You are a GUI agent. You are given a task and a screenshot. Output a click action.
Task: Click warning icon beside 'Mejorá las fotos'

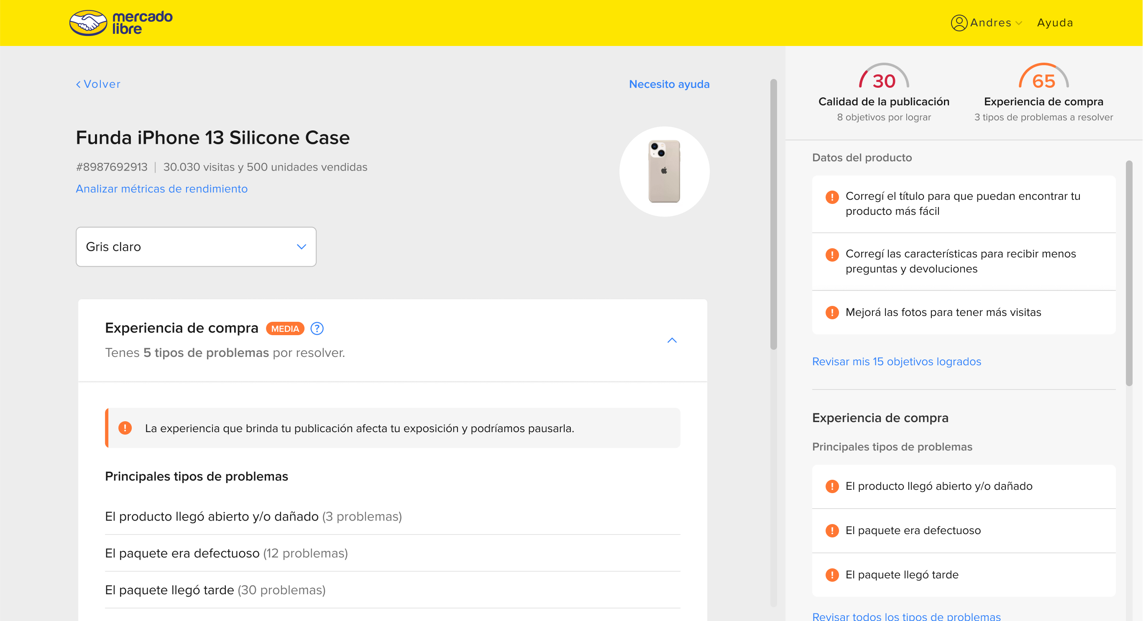point(832,313)
